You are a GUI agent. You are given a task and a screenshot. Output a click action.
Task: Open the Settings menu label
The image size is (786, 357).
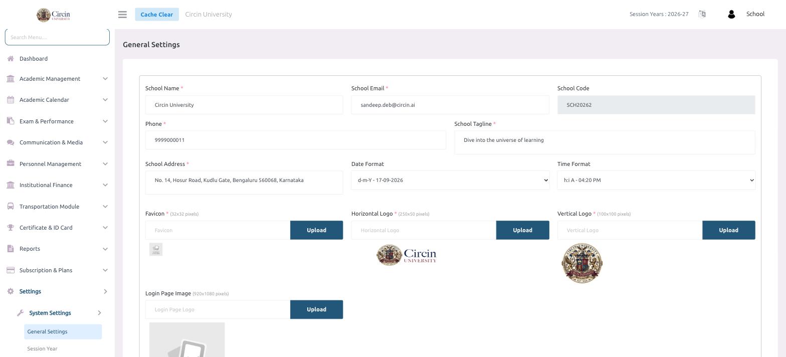(30, 291)
